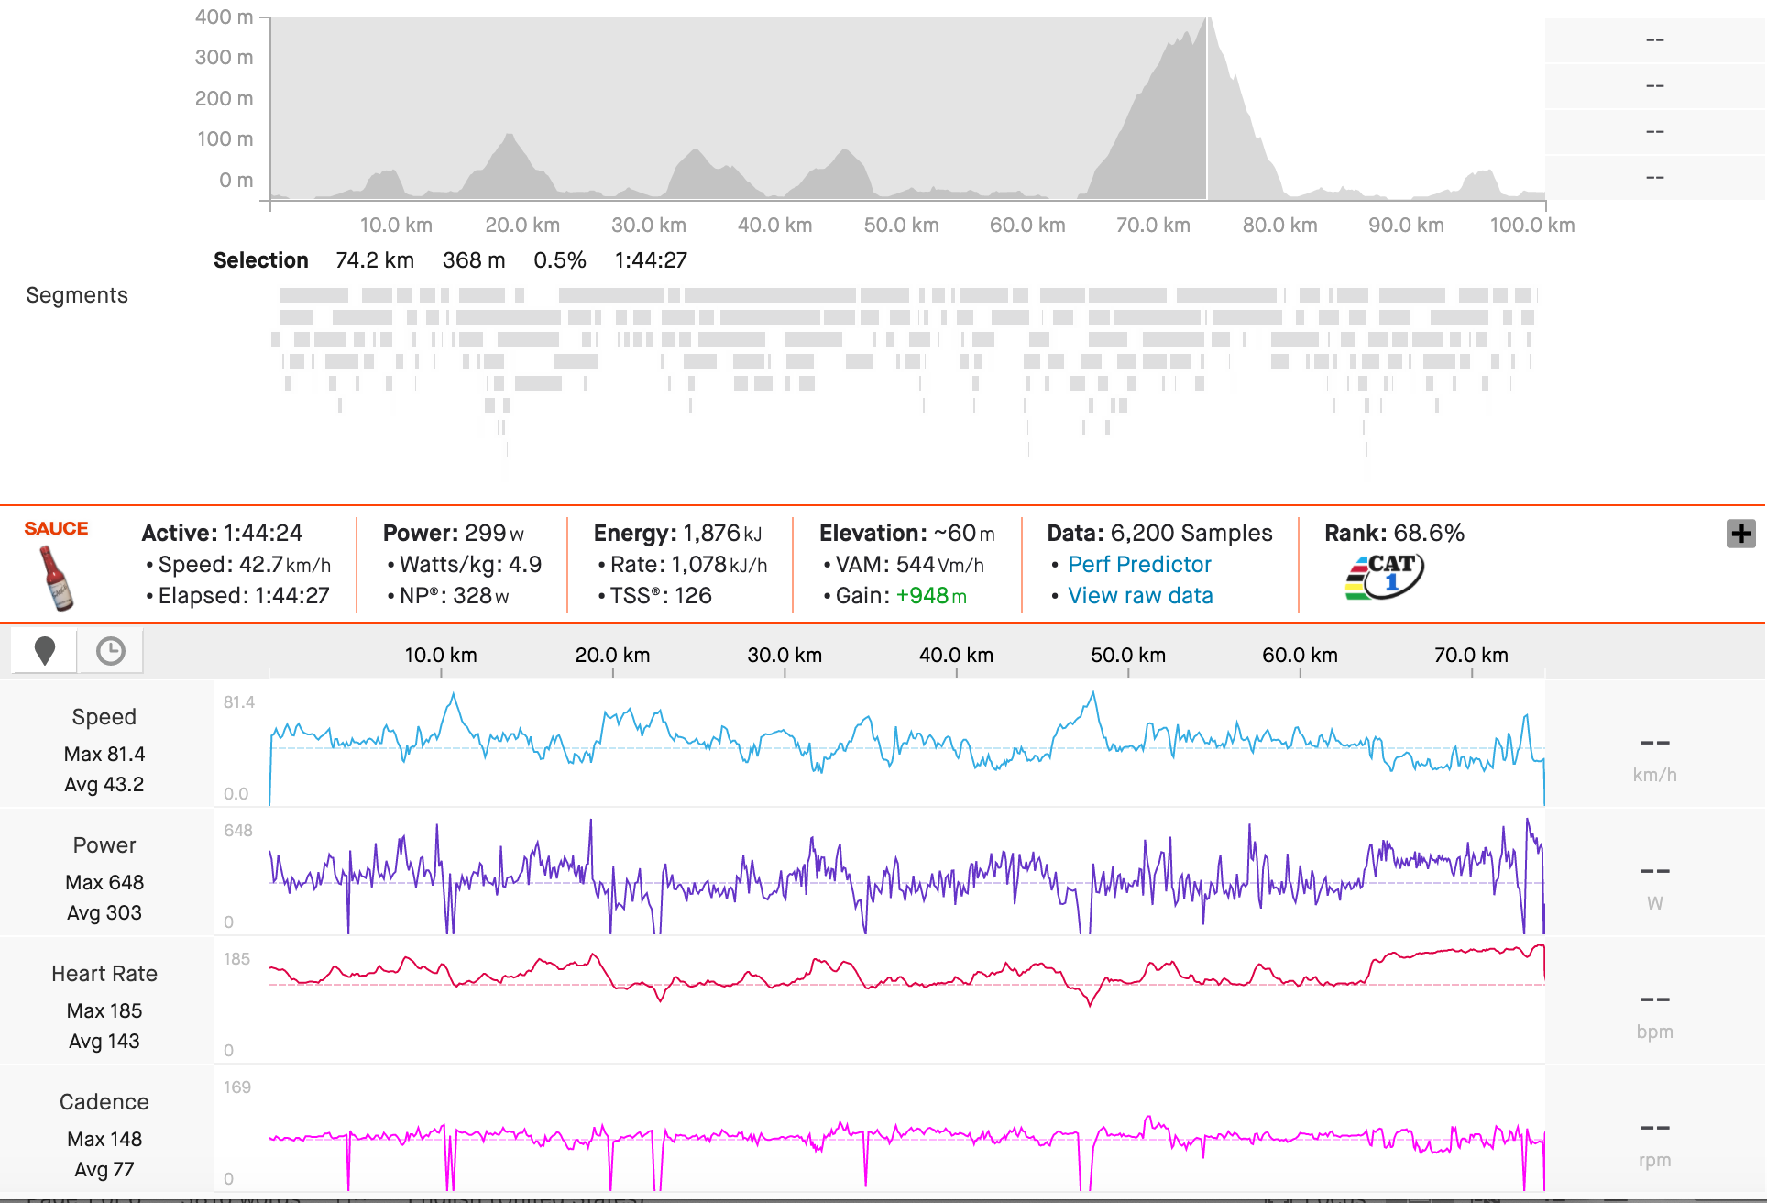
Task: Switch graph x-axis using the clock icon
Action: coord(110,650)
